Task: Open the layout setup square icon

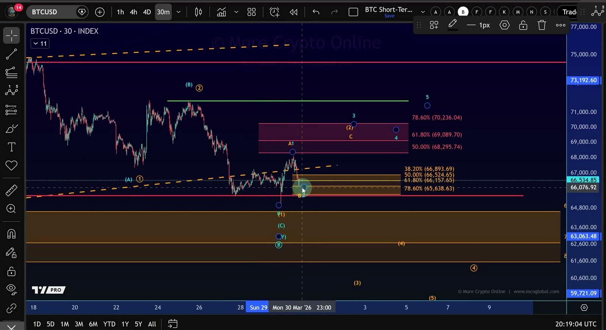Action: [353, 12]
